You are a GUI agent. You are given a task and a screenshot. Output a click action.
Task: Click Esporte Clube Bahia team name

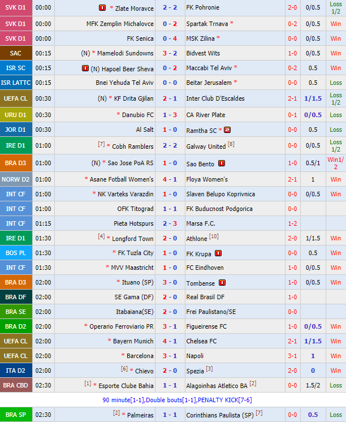pos(126,386)
